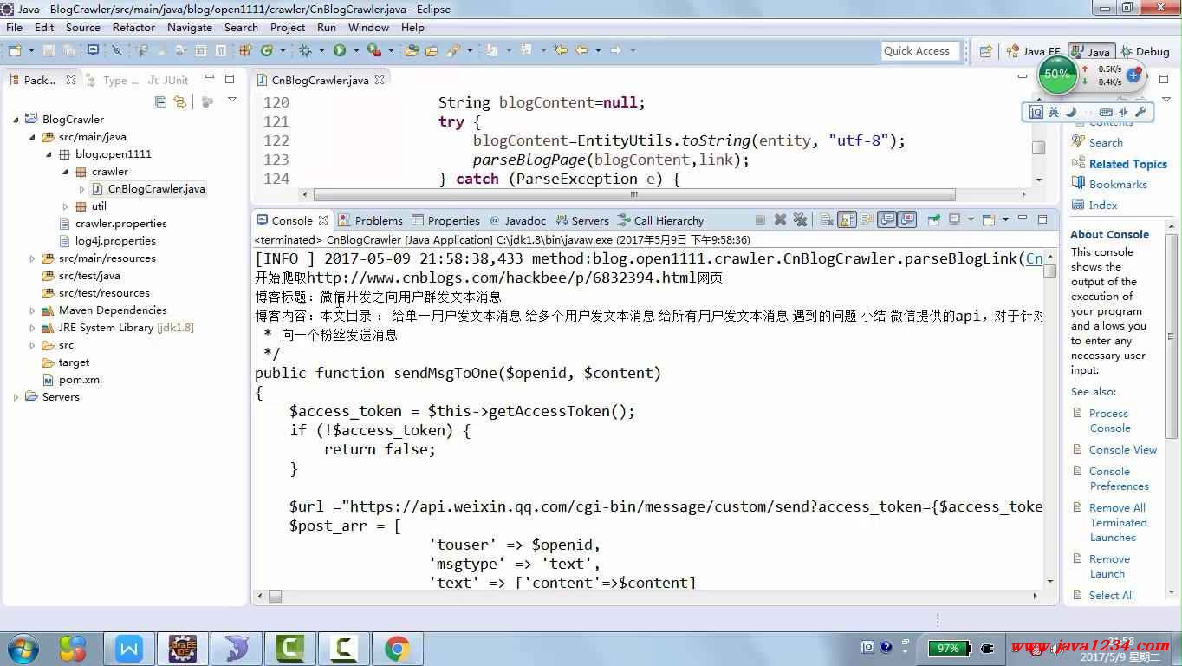Screen dimensions: 1182x666
Task: Click the New Java Class icon
Action: (267, 51)
